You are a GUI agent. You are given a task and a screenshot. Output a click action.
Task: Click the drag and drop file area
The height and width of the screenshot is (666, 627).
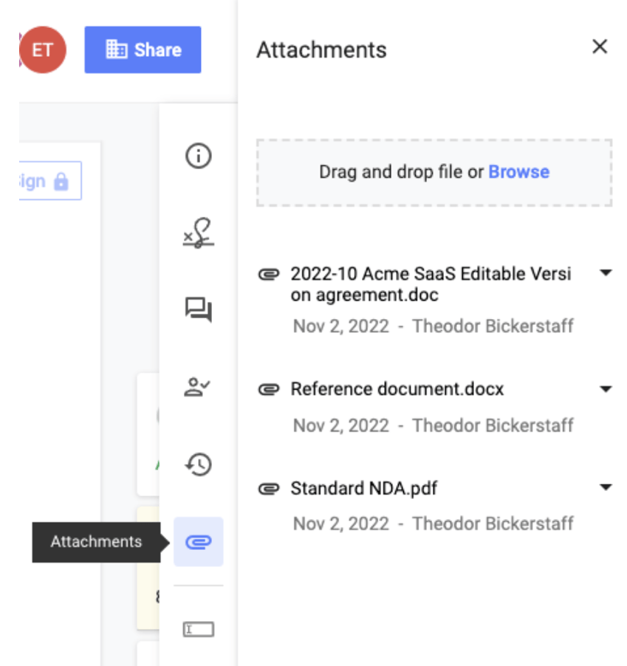434,173
